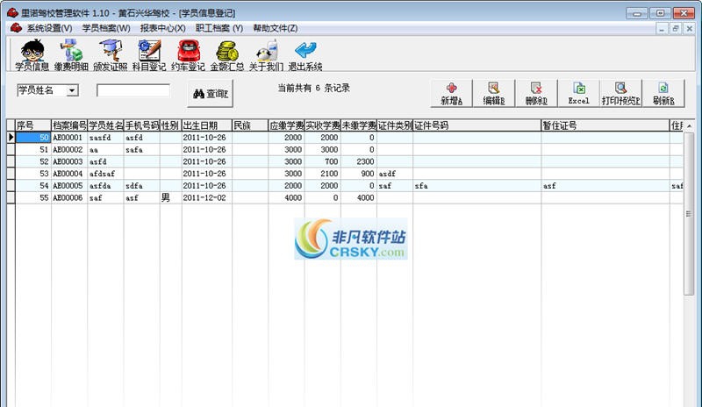Image resolution: width=702 pixels, height=407 pixels.
Task: Open the 报表中心(X) menu
Action: 163,28
